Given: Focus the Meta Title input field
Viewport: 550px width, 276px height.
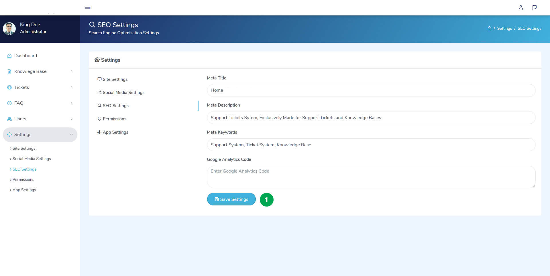Looking at the screenshot, I should coord(371,90).
